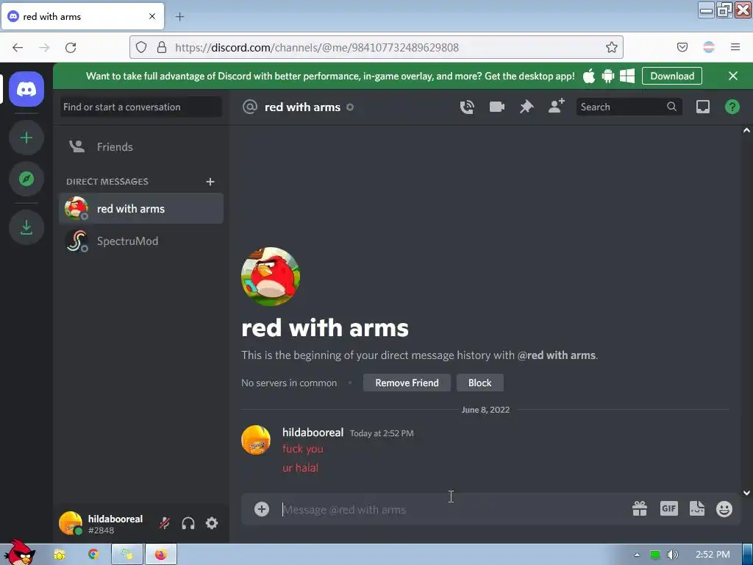Screen dimensions: 753x565
Task: Click hildabooreal message avatar
Action: pyautogui.click(x=256, y=440)
